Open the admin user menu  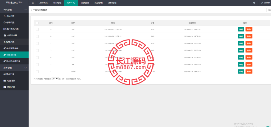click(x=265, y=3)
